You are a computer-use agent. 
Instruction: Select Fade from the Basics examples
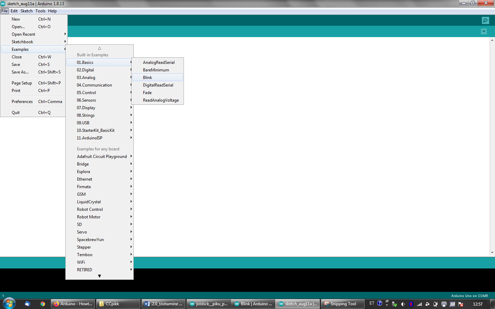[x=147, y=93]
